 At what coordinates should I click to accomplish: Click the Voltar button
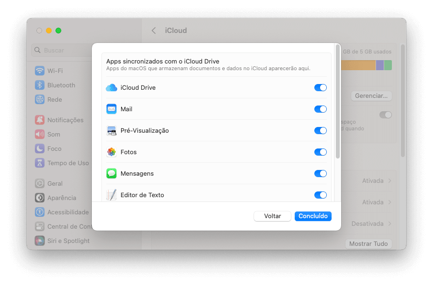pyautogui.click(x=272, y=216)
